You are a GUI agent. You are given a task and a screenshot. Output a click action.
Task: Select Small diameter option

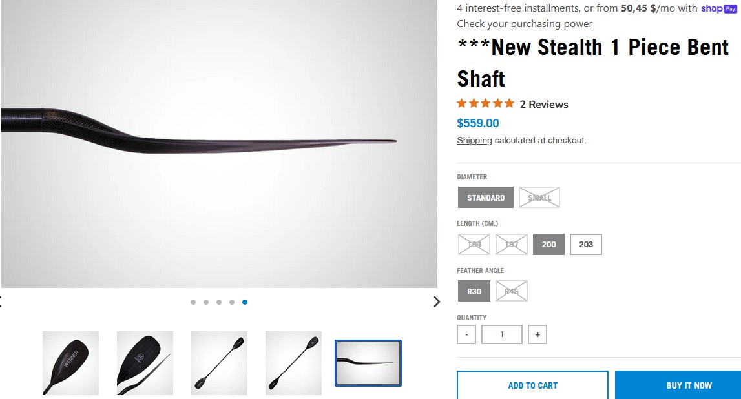(539, 198)
